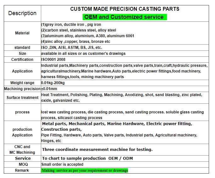Click the Small order is accepted text
Image resolution: width=215 pixels, height=178 pixels.
[x=62, y=164]
